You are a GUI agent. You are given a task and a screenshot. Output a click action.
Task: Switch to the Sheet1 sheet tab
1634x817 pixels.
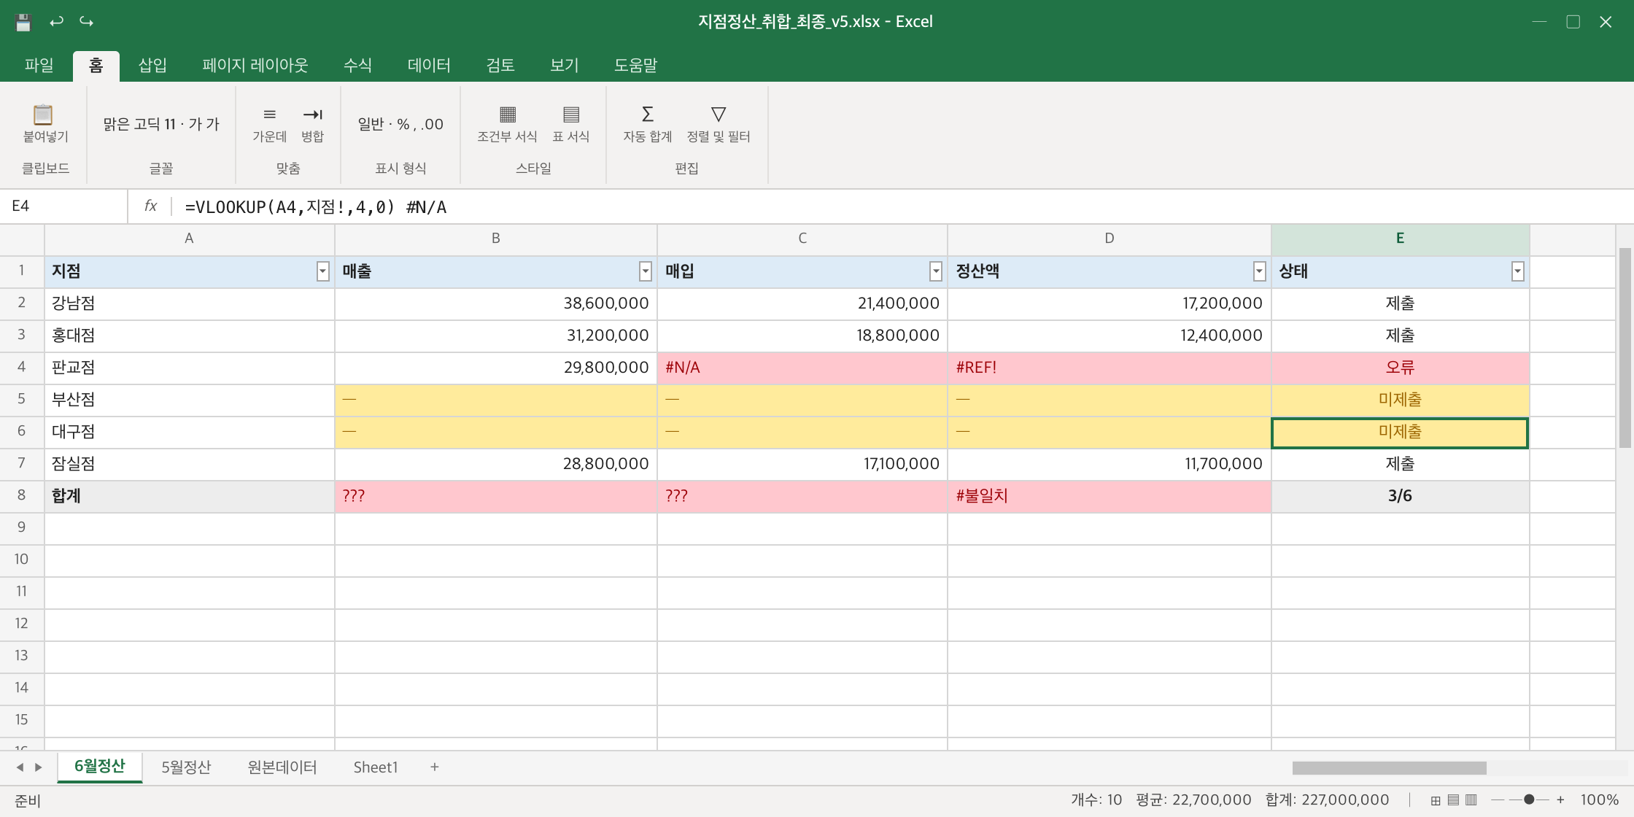click(x=376, y=767)
